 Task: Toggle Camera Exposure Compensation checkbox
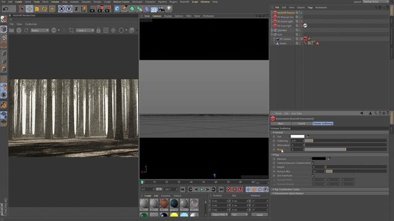(x=313, y=163)
